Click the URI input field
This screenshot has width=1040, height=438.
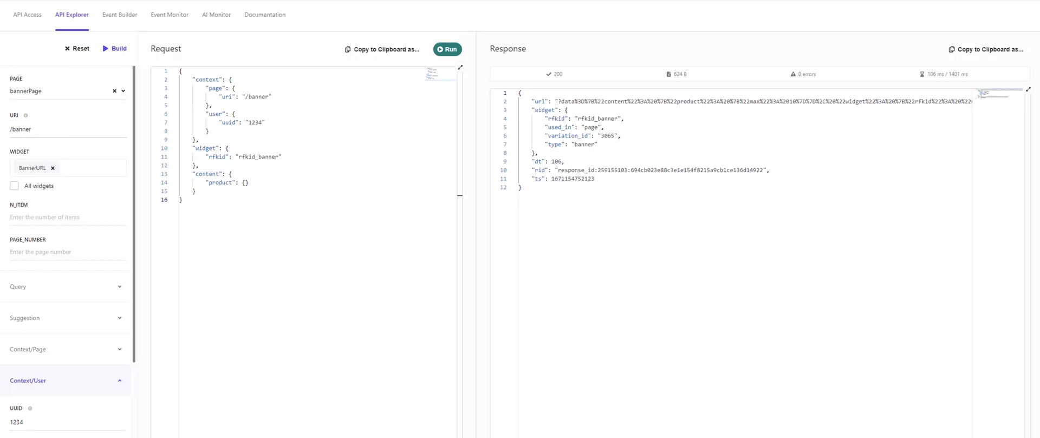[68, 129]
